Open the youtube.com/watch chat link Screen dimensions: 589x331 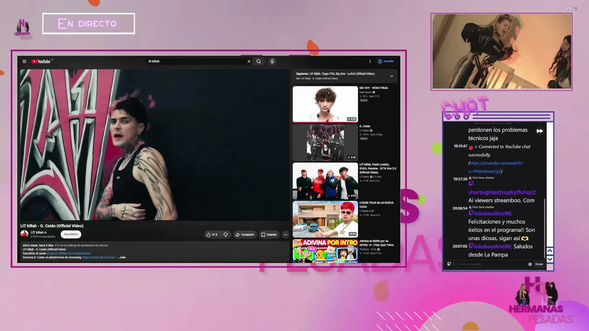(x=496, y=167)
